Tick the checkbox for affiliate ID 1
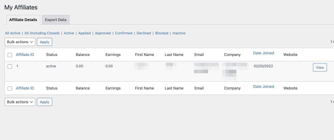The image size is (334, 140). pos(10,66)
